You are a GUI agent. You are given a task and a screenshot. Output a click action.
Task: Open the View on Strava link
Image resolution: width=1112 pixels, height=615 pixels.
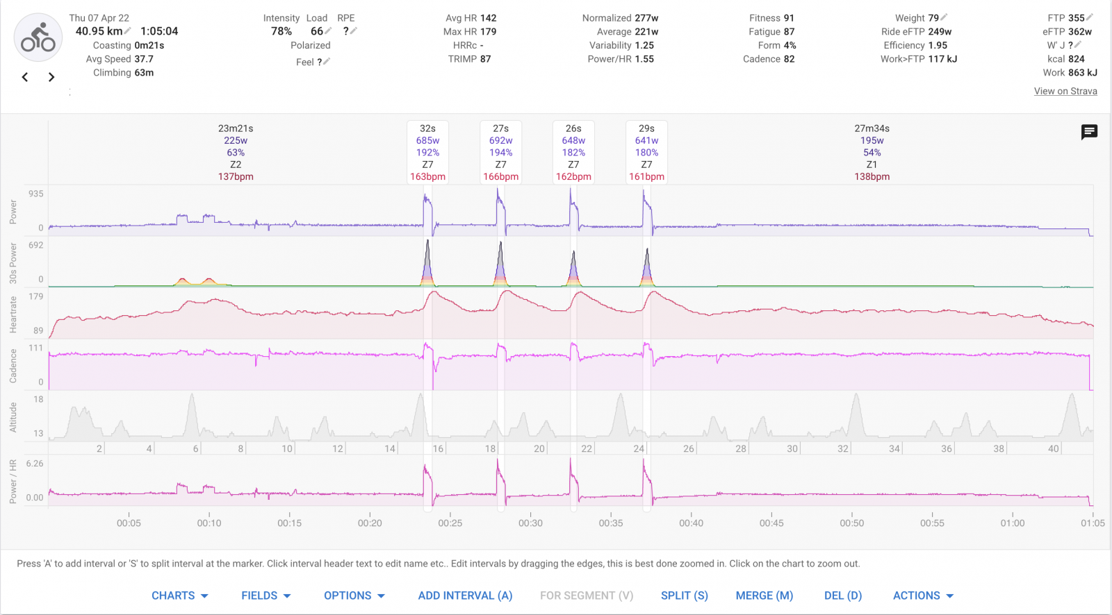[1065, 91]
